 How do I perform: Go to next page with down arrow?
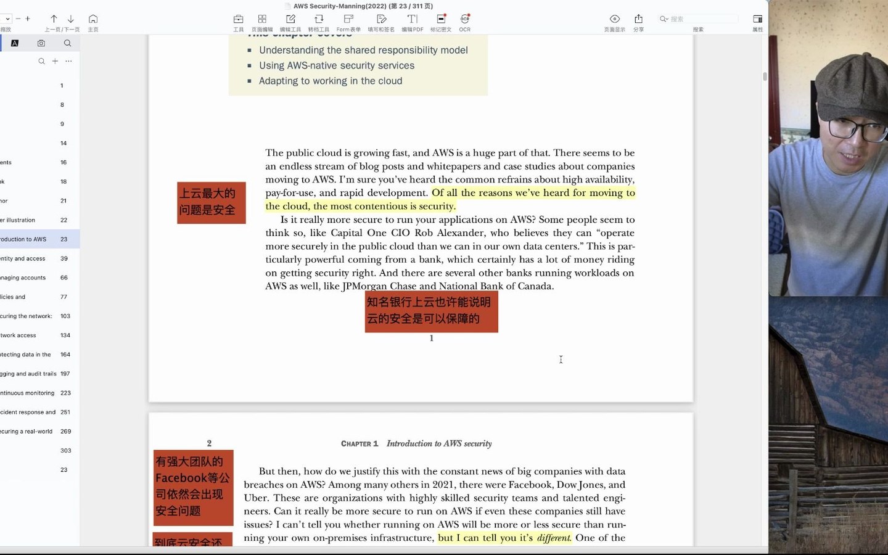(71, 19)
